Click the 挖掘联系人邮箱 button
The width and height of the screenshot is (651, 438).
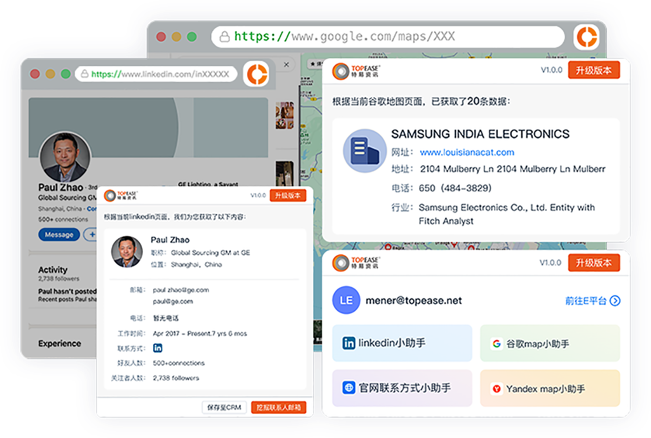[279, 407]
